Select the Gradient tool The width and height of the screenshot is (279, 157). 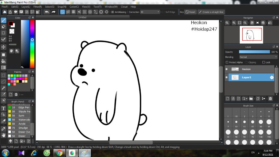(x=3, y=68)
